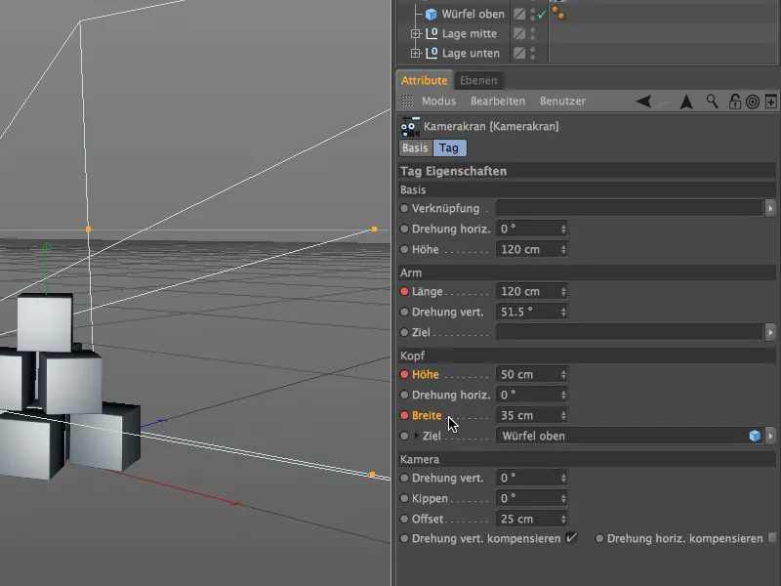Click the keyframe dot for Offset
The height and width of the screenshot is (586, 781).
(404, 519)
